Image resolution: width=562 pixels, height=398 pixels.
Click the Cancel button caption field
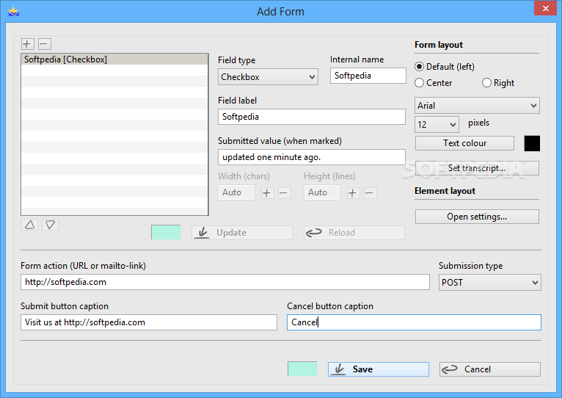[x=414, y=322]
